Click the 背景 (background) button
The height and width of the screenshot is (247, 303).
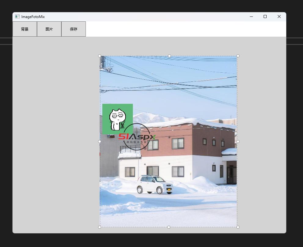[25, 29]
